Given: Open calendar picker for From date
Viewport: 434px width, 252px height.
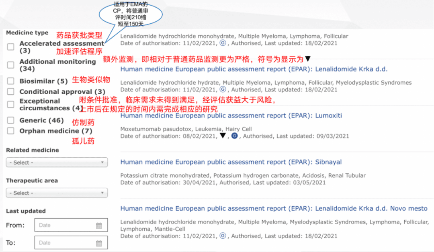Looking at the screenshot, I should (99, 226).
